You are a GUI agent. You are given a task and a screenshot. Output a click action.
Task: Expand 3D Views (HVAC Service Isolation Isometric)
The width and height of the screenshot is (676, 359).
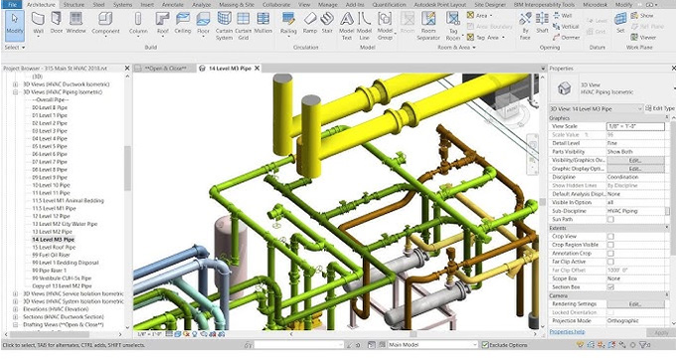click(15, 293)
